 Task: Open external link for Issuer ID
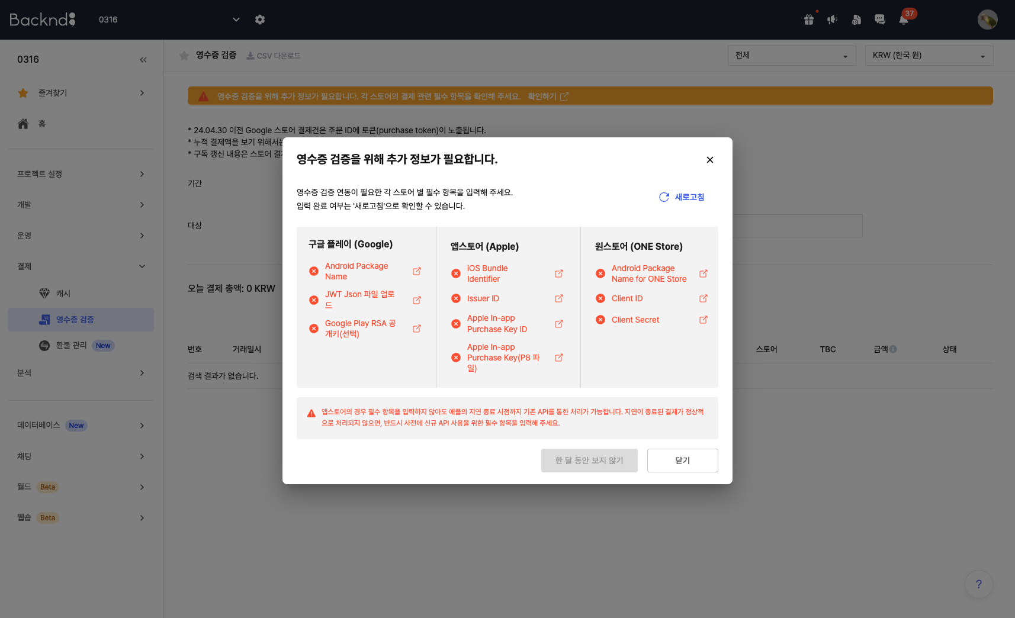pos(559,298)
